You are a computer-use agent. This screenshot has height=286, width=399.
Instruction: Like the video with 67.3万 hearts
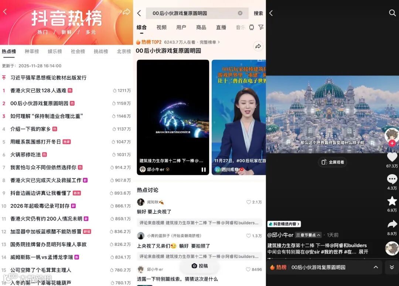392,157
